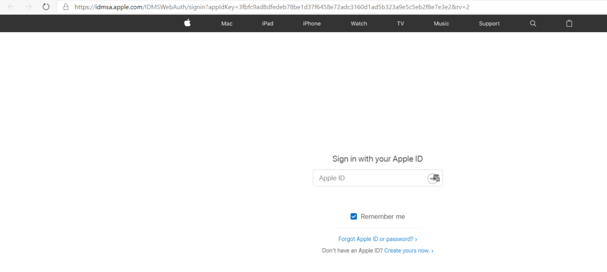Click the Create yours now link
This screenshot has width=607, height=272.
coord(409,251)
